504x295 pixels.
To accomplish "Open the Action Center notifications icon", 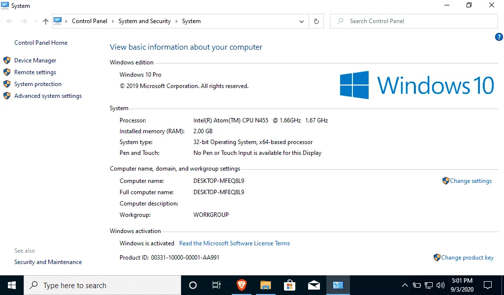I will pos(488,285).
